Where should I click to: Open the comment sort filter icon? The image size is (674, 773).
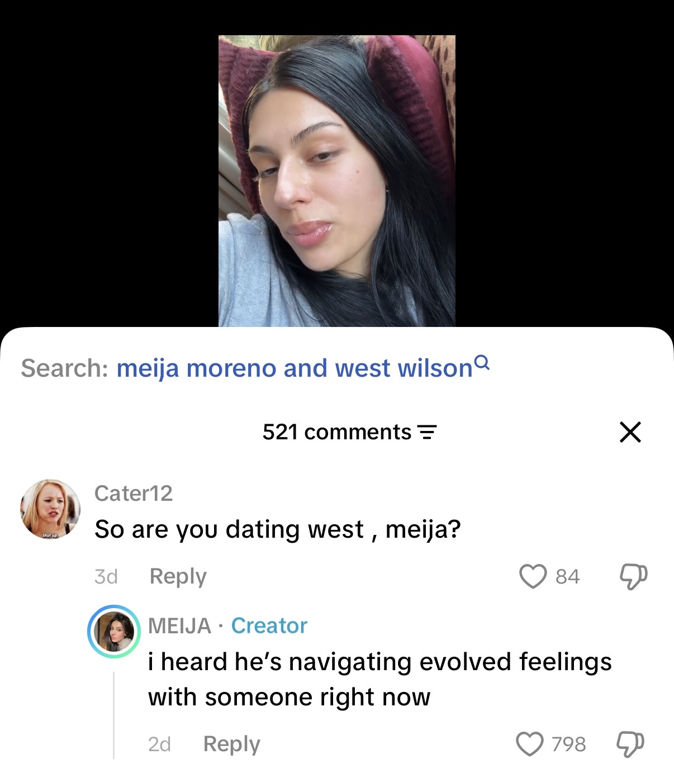[x=427, y=433]
